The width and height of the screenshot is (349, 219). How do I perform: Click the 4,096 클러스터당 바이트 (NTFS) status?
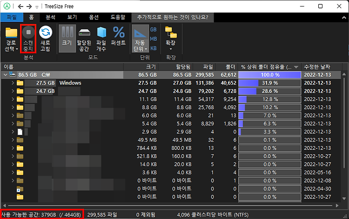tap(213, 215)
